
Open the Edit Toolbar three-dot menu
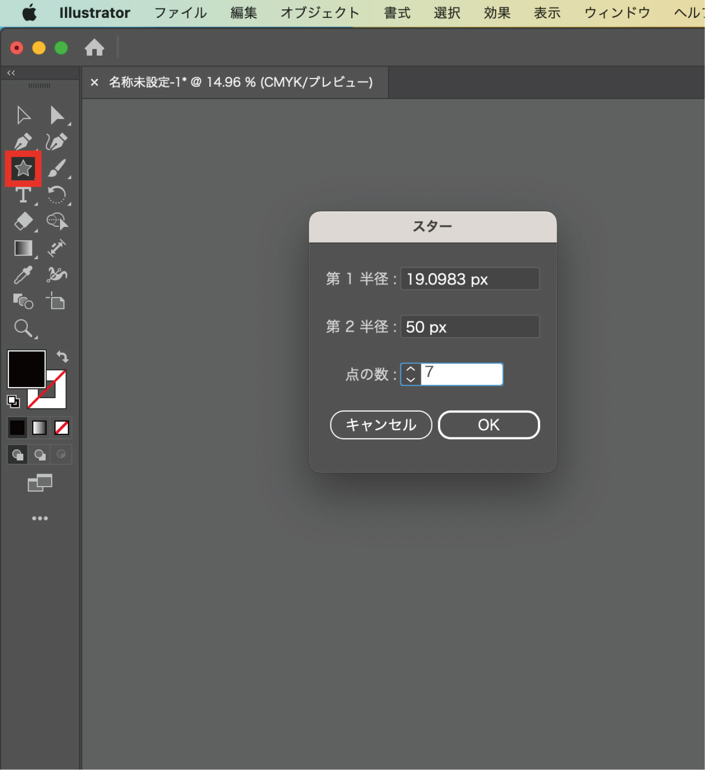coord(40,518)
